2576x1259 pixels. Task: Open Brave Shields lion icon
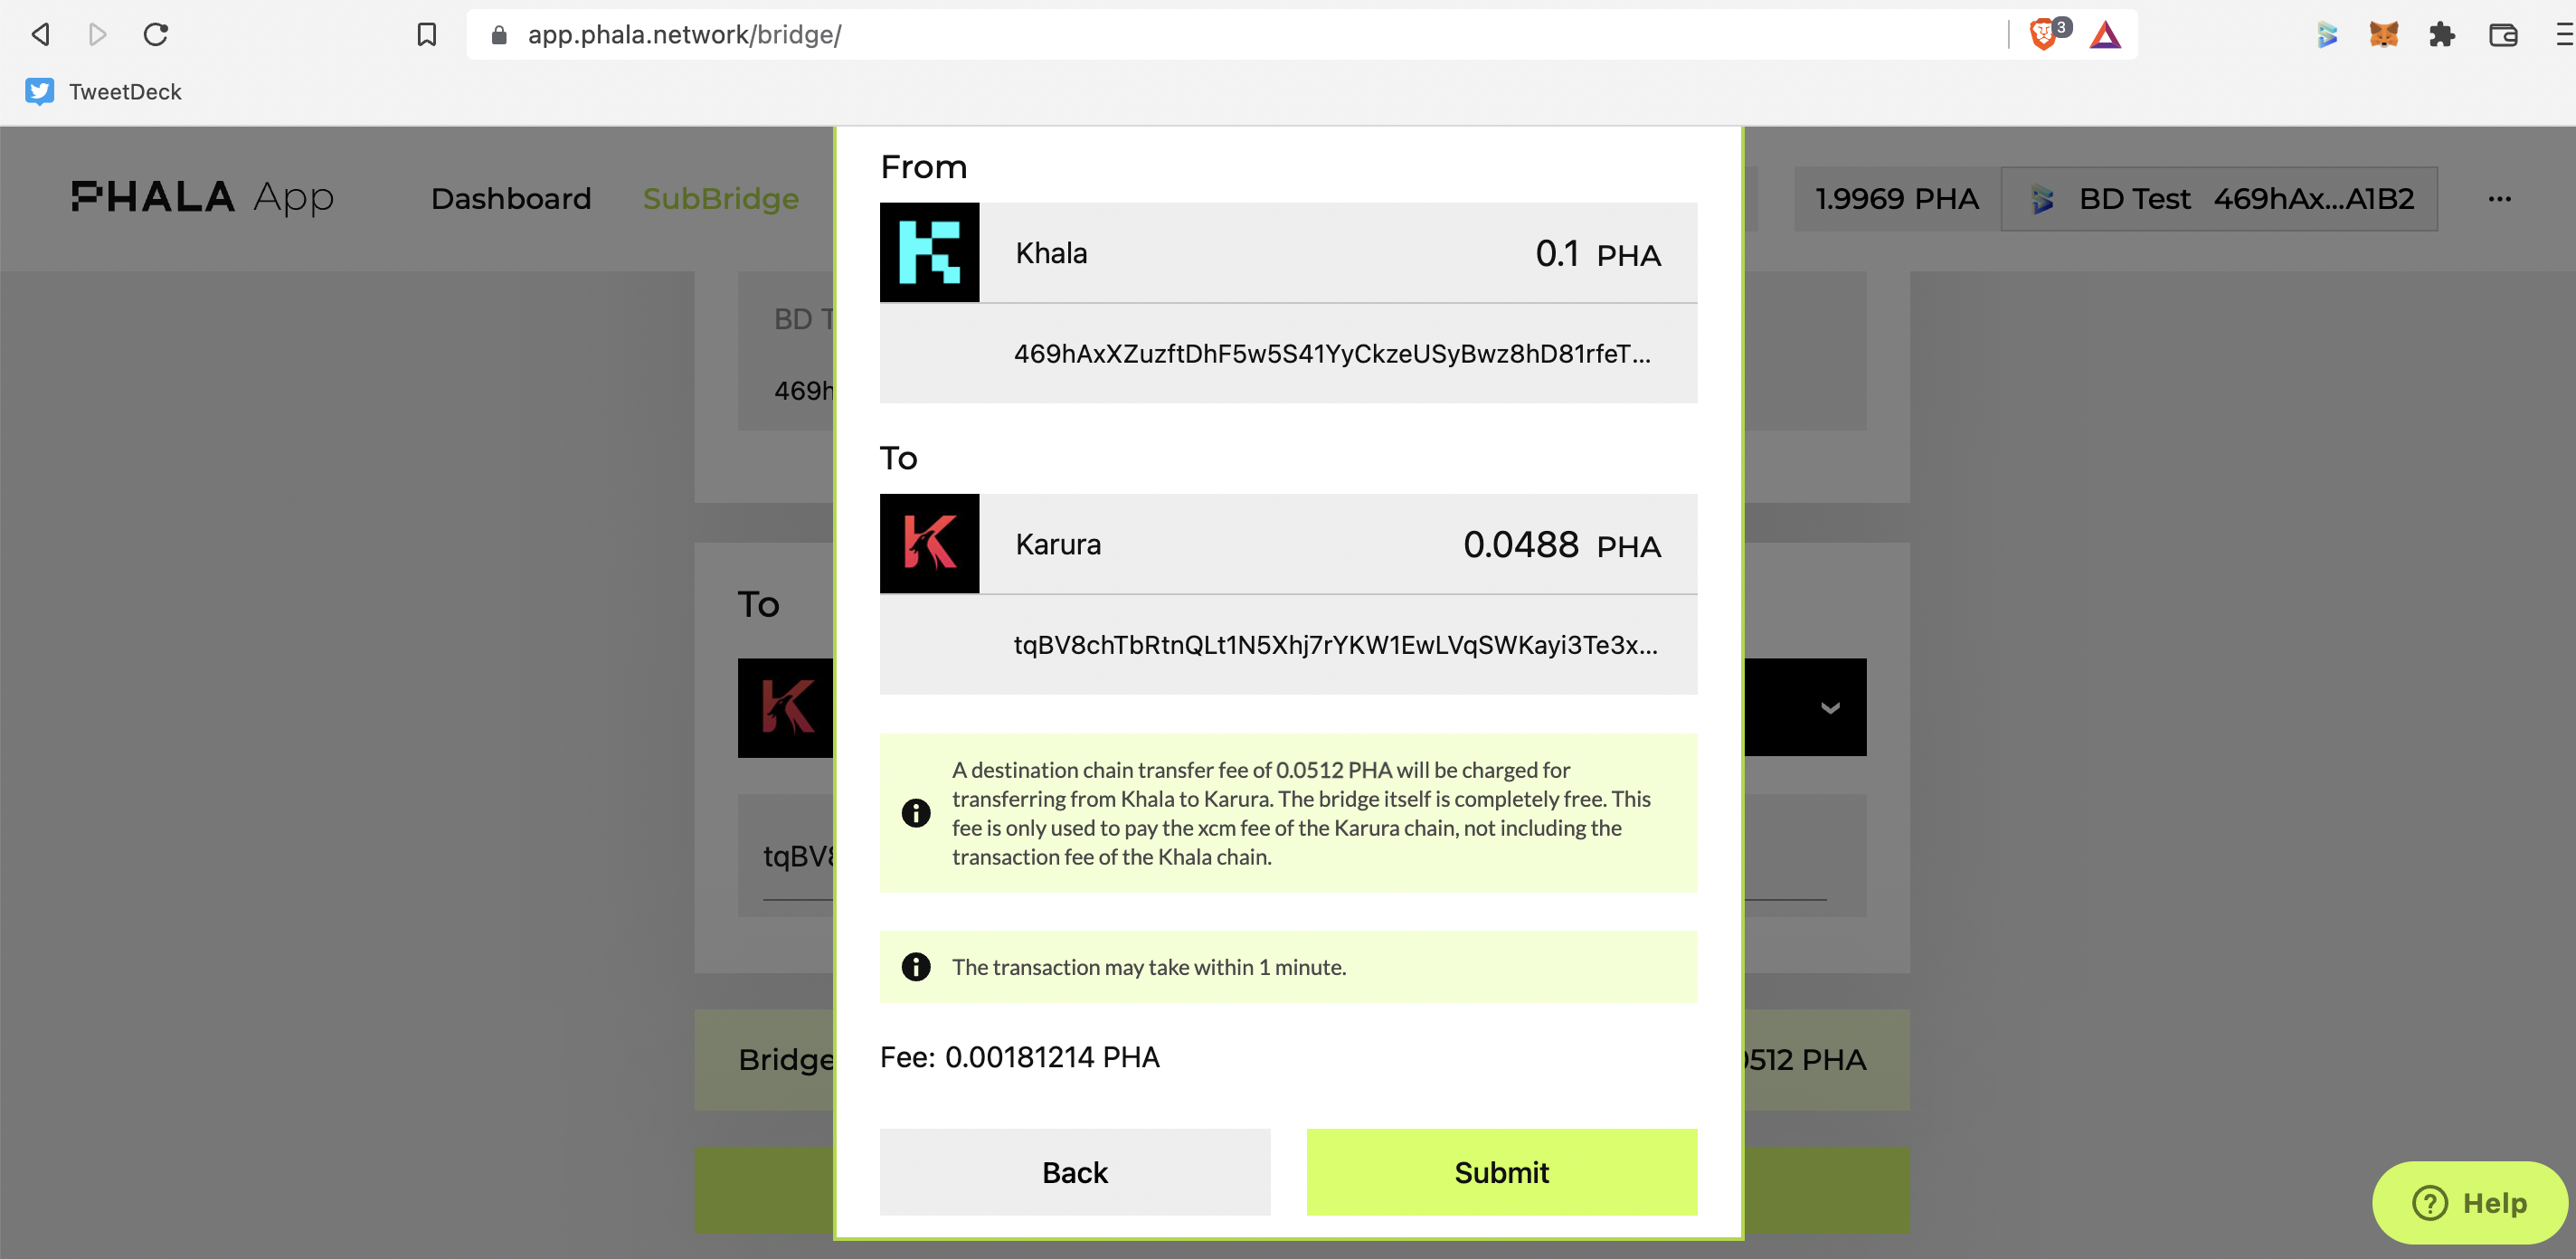[x=2045, y=34]
